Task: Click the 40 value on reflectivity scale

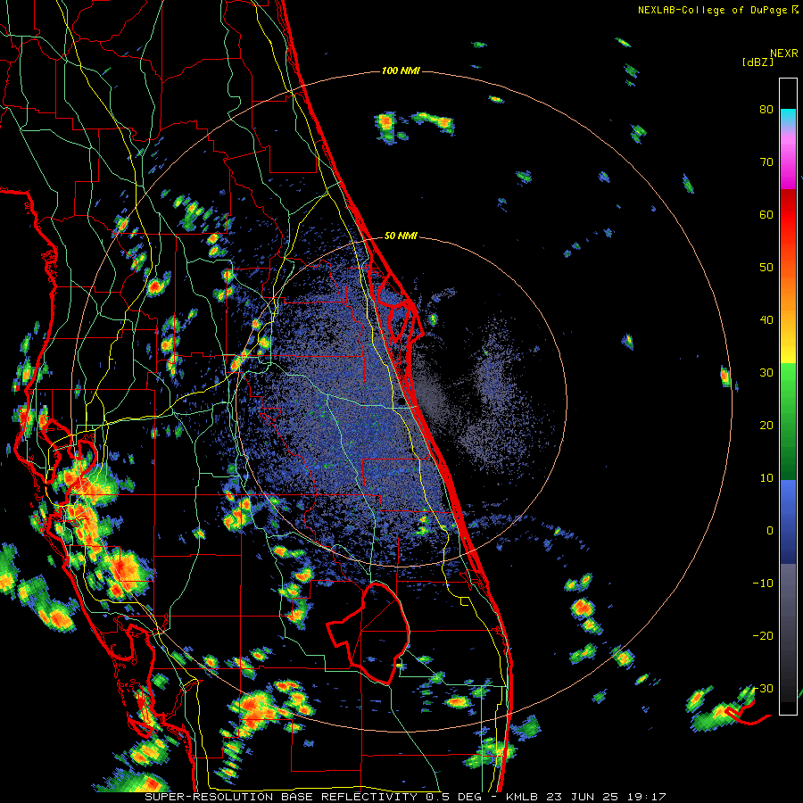Action: (x=766, y=320)
